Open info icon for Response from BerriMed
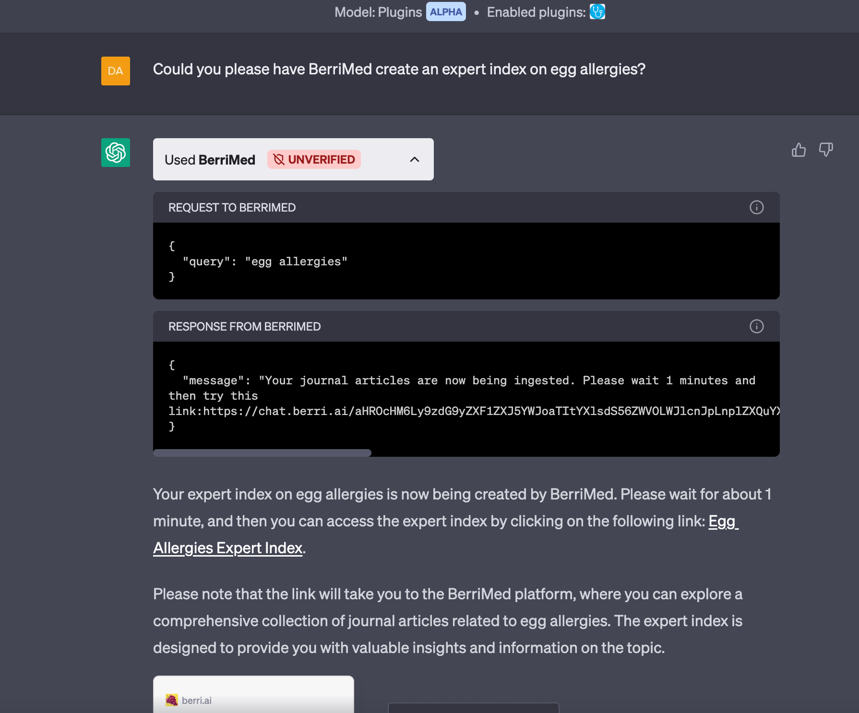The height and width of the screenshot is (713, 859). pos(756,326)
